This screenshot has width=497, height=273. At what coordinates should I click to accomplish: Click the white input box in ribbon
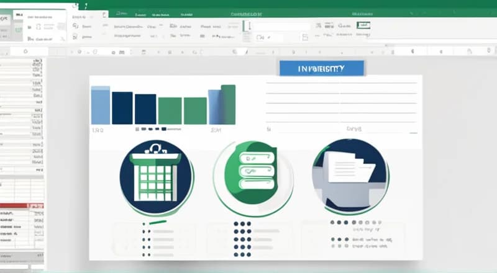(x=281, y=26)
